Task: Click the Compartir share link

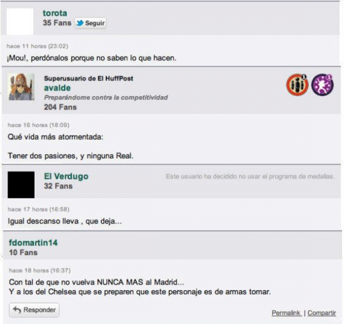Action: point(322,313)
